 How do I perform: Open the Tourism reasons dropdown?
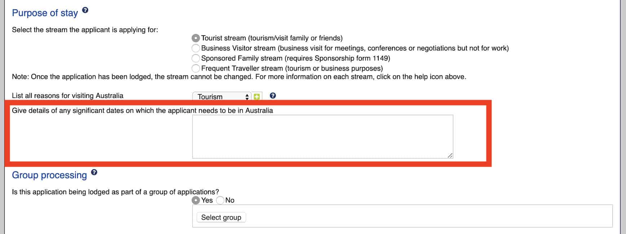pyautogui.click(x=221, y=96)
